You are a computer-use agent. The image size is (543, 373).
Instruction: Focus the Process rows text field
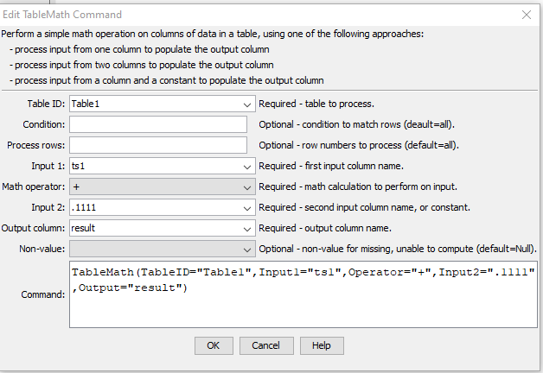pyautogui.click(x=158, y=145)
